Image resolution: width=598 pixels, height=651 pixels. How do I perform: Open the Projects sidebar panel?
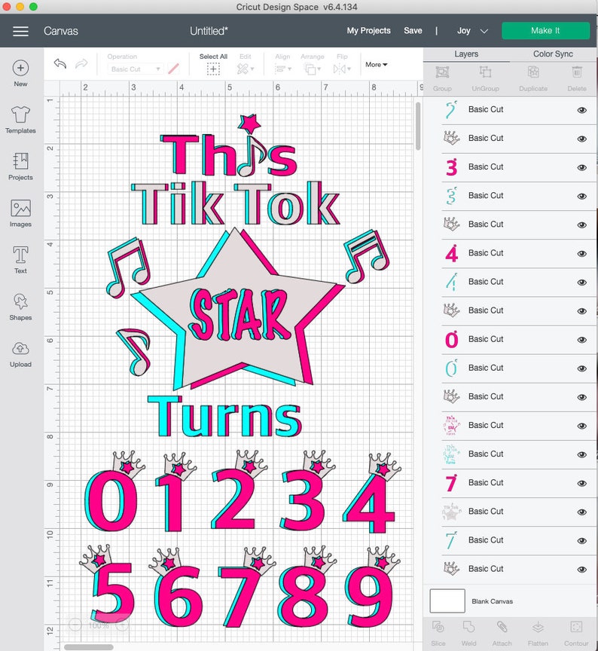[x=20, y=167]
